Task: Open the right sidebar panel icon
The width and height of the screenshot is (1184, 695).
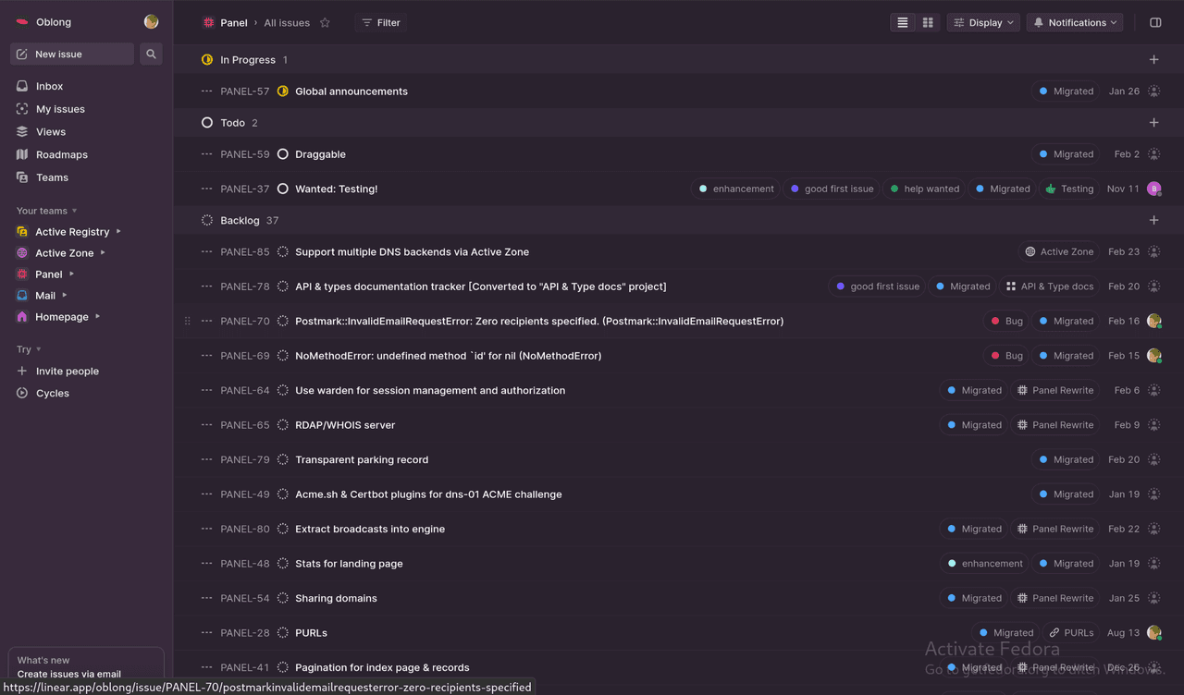Action: tap(1155, 23)
